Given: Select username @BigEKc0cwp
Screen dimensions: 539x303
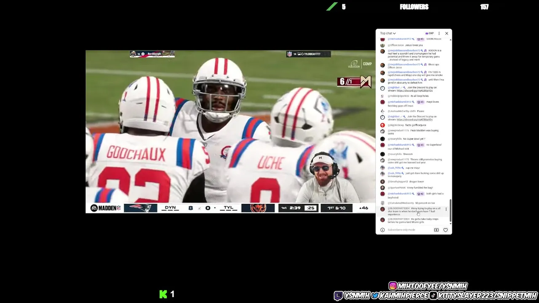Looking at the screenshot, I should 395,125.
